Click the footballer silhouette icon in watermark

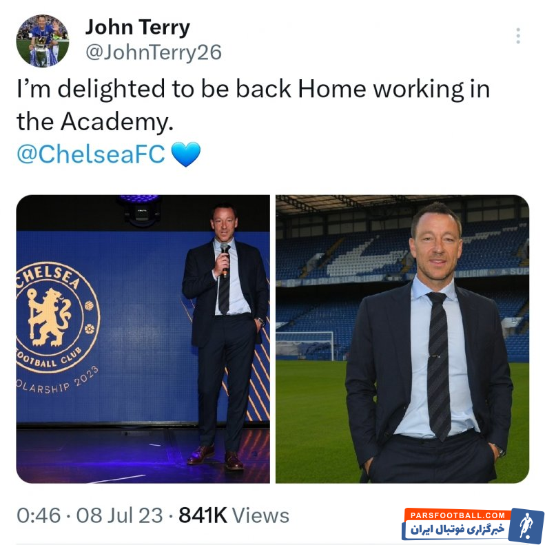click(x=526, y=526)
